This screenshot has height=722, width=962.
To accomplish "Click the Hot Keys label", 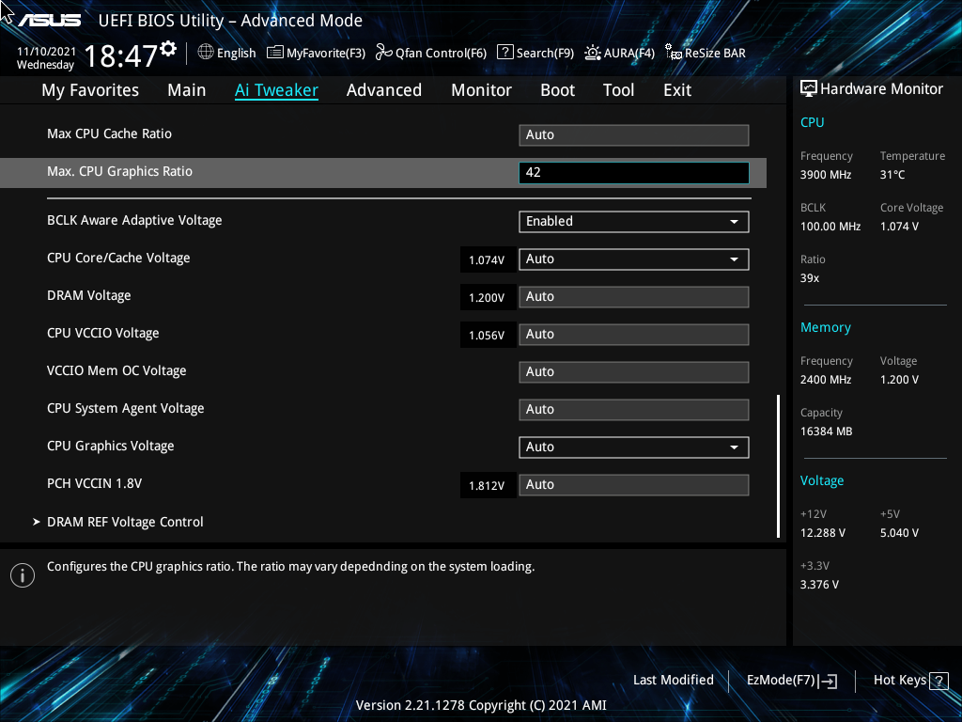I will (x=899, y=681).
